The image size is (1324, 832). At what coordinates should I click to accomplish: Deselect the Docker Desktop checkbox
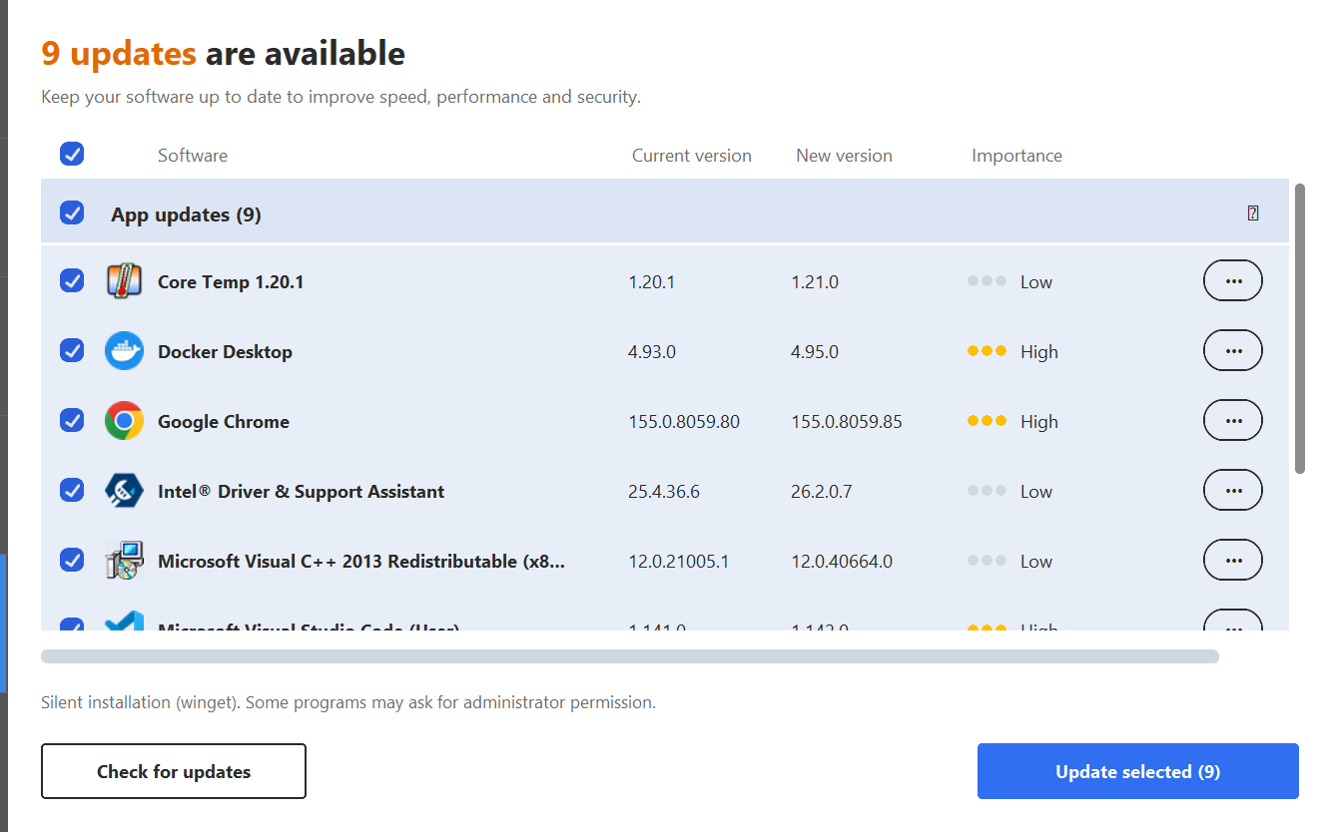(72, 350)
